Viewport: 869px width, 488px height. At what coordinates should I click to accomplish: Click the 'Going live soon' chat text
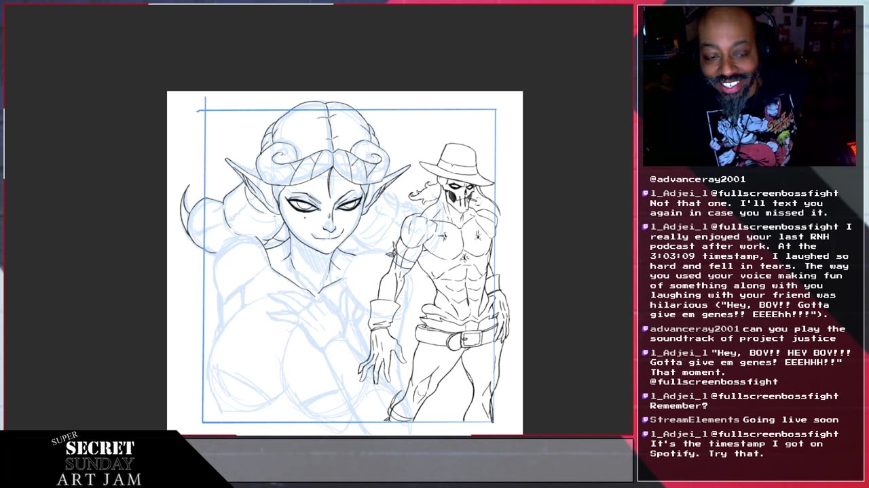pos(790,420)
